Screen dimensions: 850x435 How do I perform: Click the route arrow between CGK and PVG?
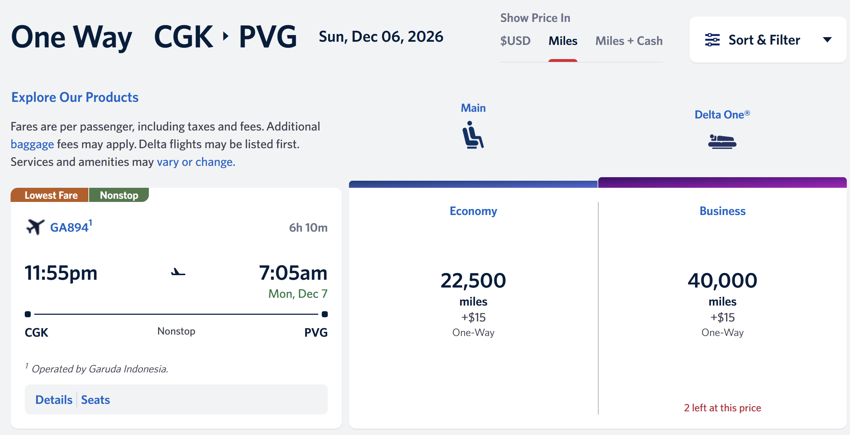pos(226,36)
